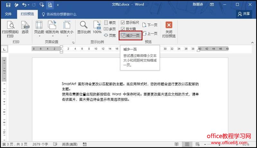Click the tab stop selector at ruler corner
This screenshot has width=257, height=148.
tap(5, 49)
